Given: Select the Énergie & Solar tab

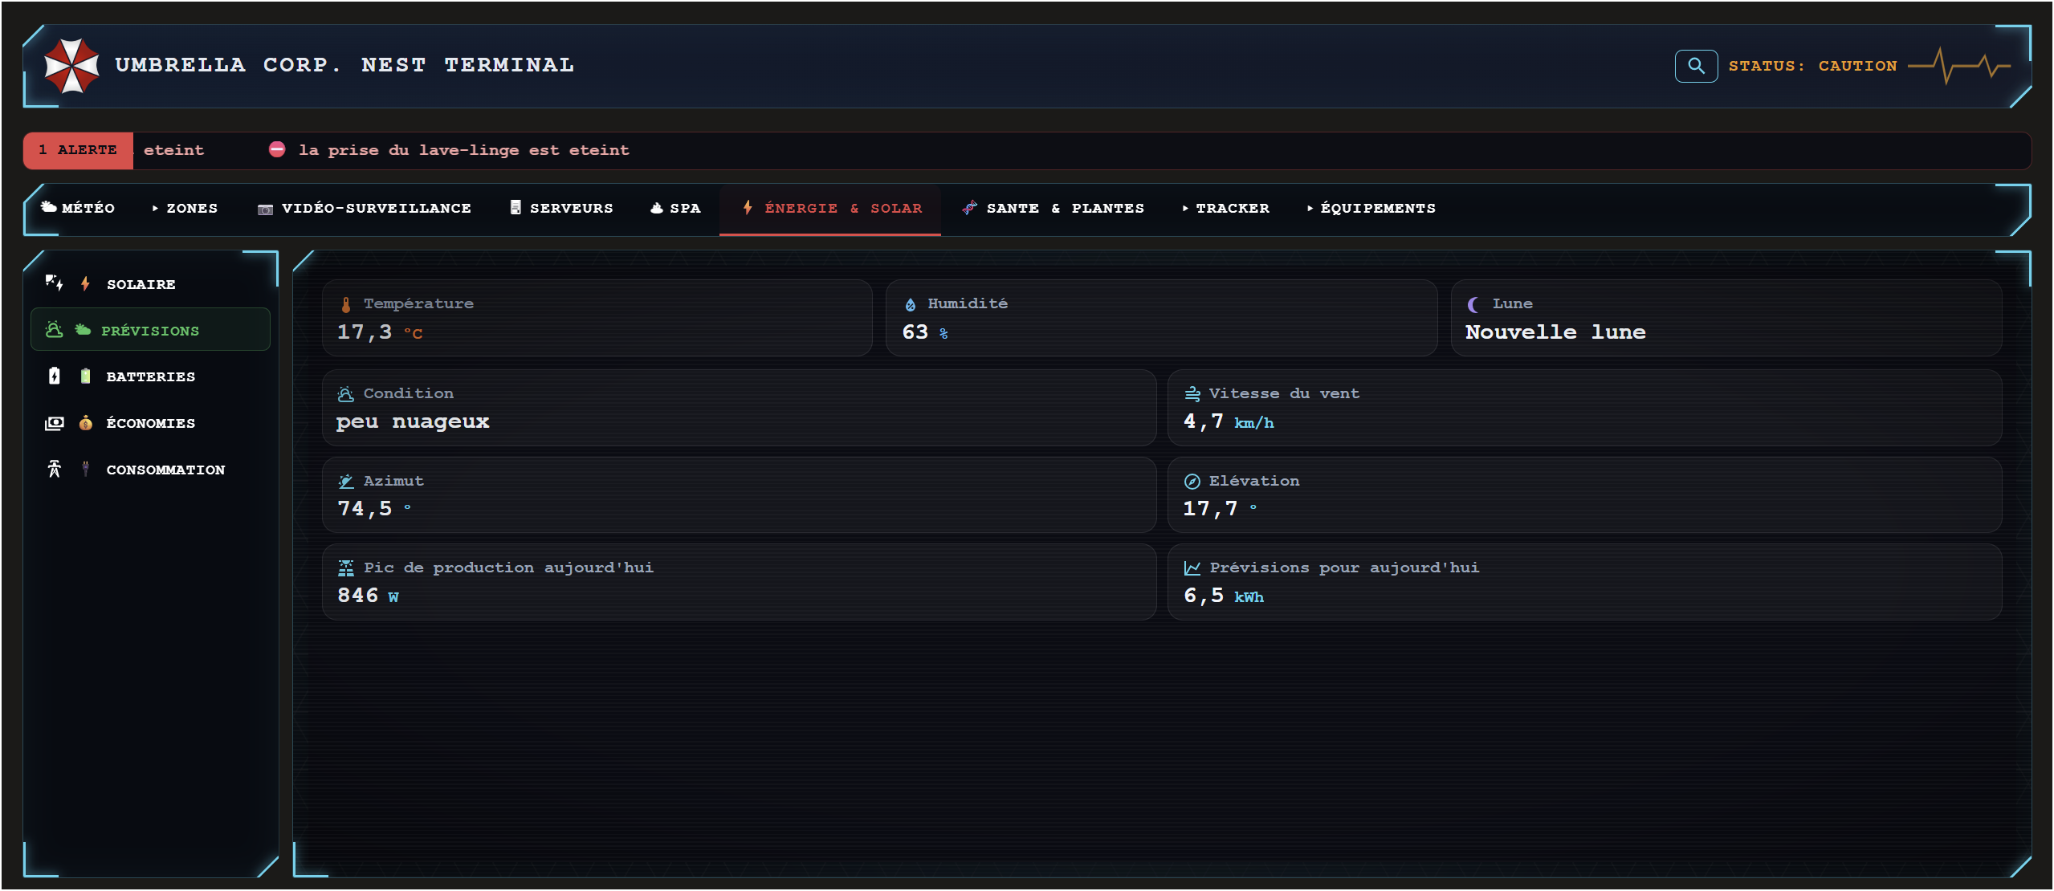Looking at the screenshot, I should pyautogui.click(x=830, y=208).
